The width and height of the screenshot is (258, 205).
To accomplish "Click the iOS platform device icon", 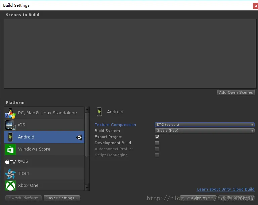I will click(x=10, y=125).
